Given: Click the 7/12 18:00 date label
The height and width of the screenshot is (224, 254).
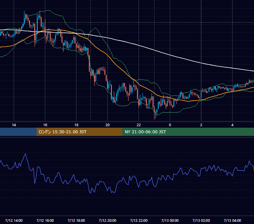Looking at the screenshot, I should tap(76, 220).
